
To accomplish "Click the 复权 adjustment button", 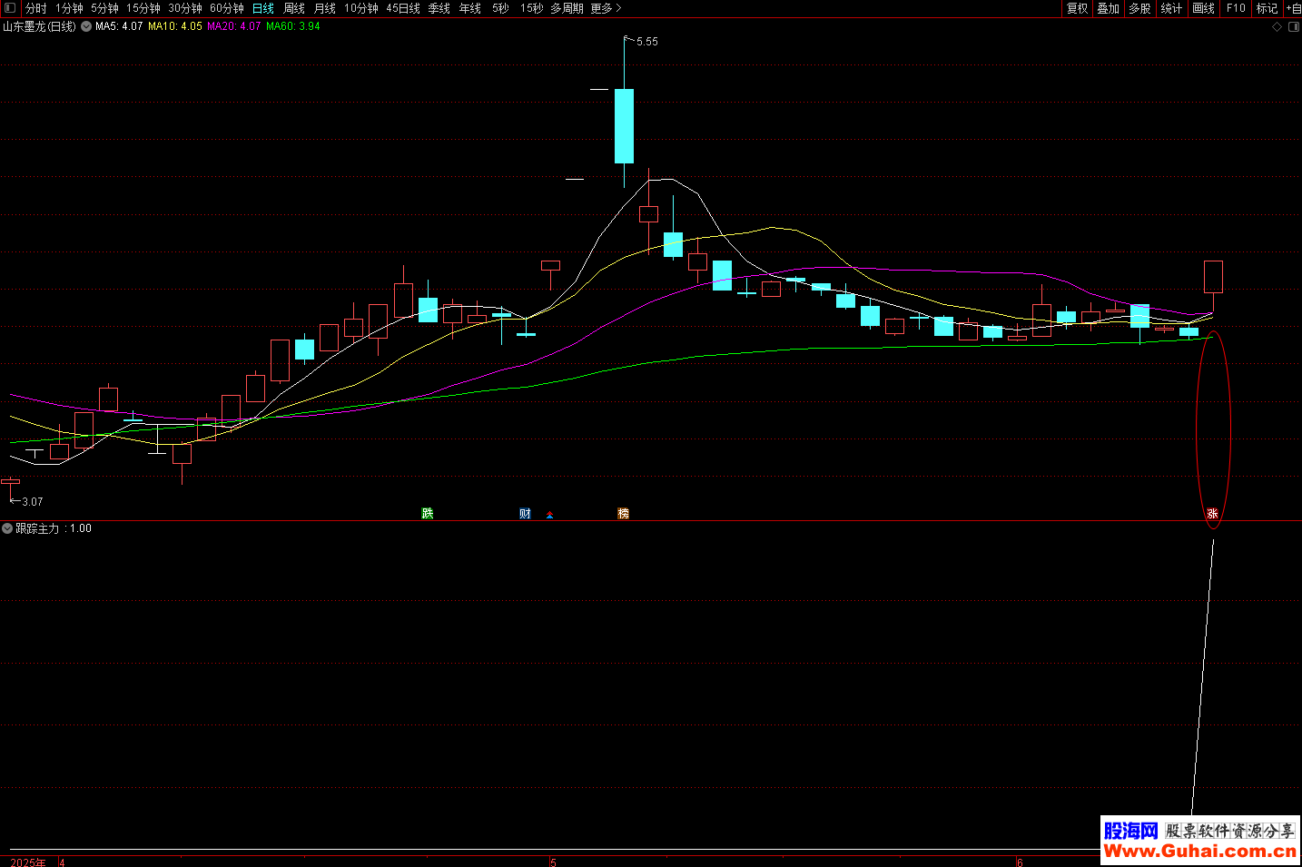I will [x=1078, y=8].
